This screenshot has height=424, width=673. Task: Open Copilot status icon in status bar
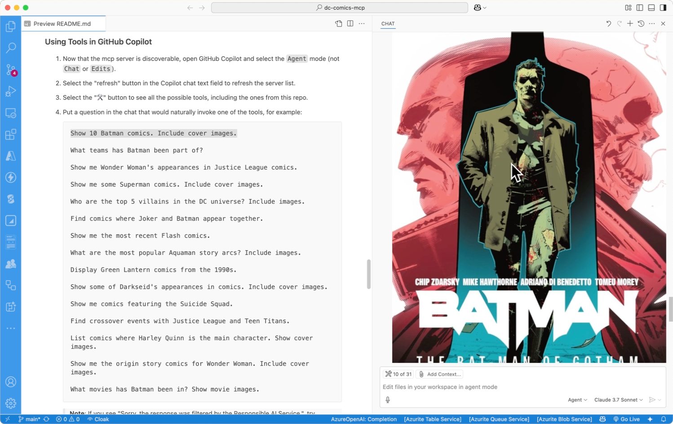tap(602, 419)
